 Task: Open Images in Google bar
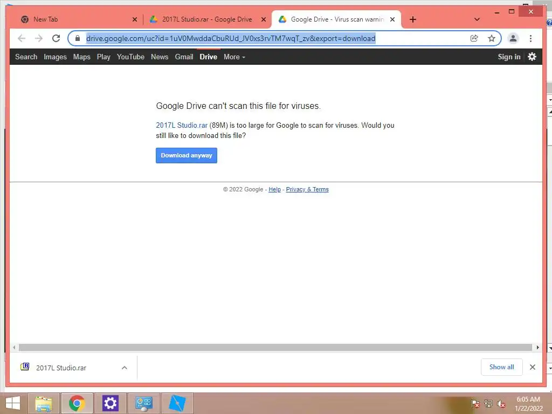(56, 57)
